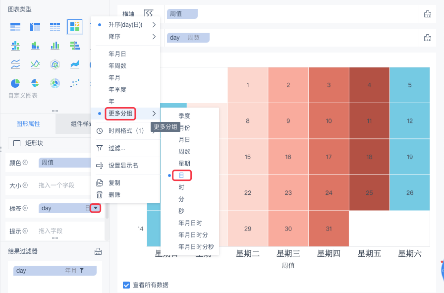Choose the radar chart type icon

pyautogui.click(x=55, y=64)
